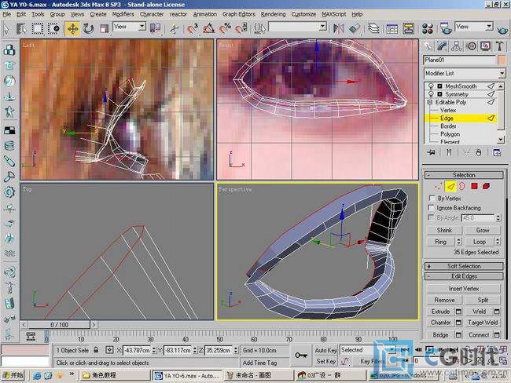Open the Schematic View icon
This screenshot has height=383, width=511.
pyautogui.click(x=408, y=28)
